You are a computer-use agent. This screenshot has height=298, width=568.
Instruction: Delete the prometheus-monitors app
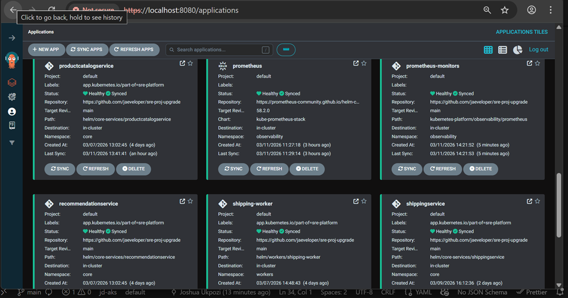tap(480, 169)
